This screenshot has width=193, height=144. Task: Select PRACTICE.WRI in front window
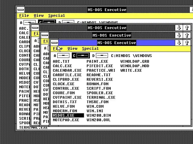(101, 70)
